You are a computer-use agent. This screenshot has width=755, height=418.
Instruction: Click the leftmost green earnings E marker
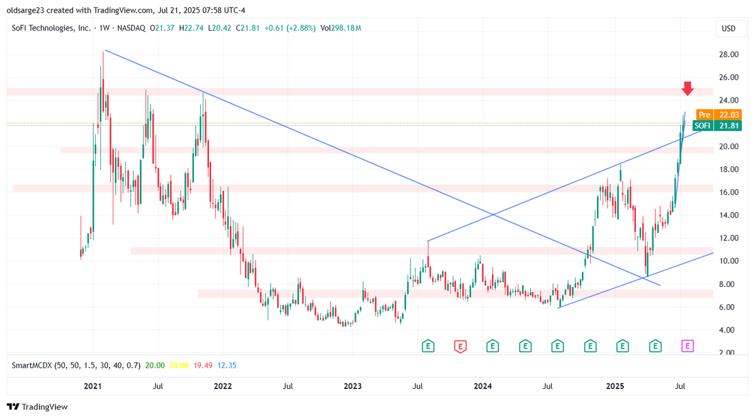[x=428, y=346]
